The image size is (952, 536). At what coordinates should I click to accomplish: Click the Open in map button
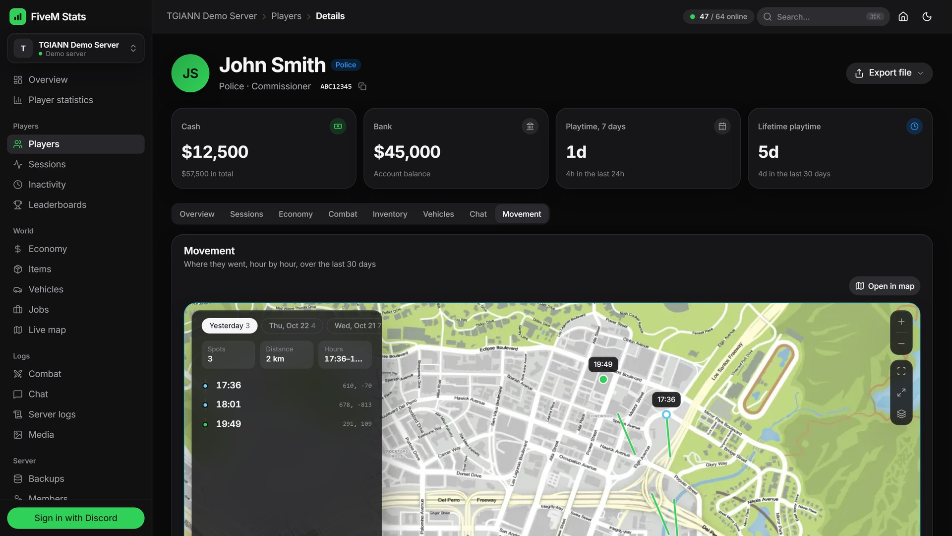885,286
